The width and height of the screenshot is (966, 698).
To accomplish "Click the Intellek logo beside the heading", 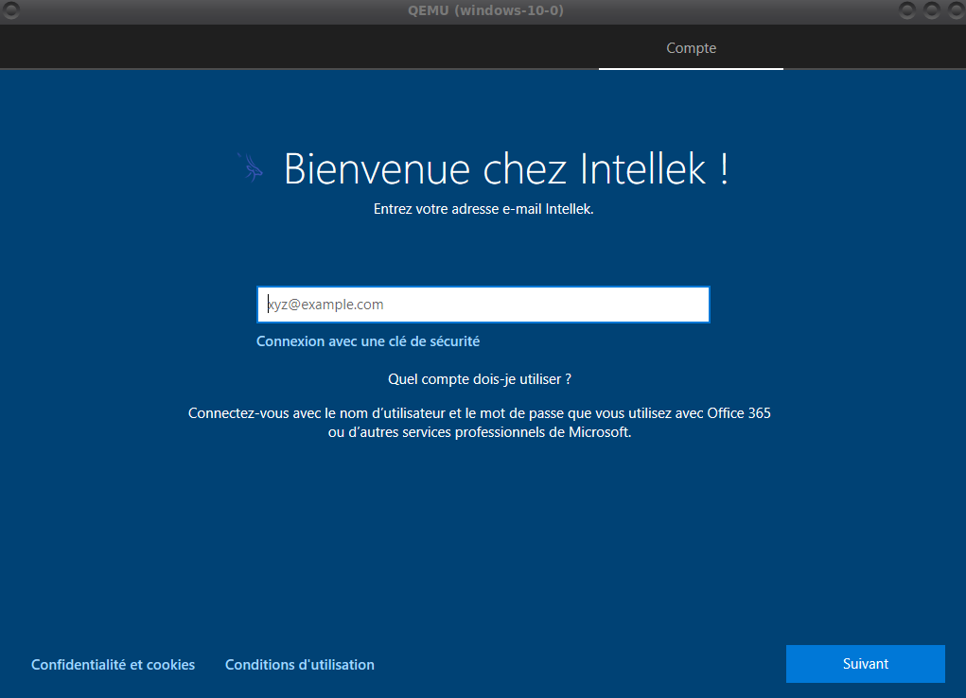I will point(252,167).
